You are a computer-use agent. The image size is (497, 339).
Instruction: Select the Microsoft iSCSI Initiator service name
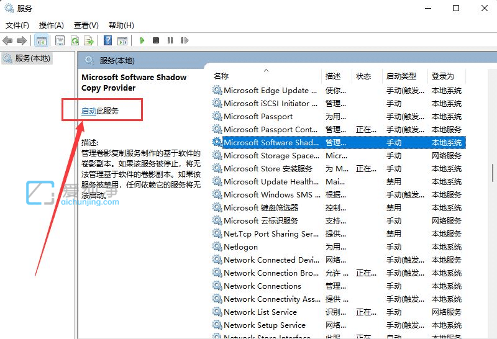(x=270, y=103)
